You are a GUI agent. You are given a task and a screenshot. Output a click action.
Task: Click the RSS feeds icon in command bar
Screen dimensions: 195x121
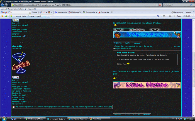tap(164, 16)
